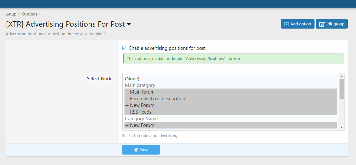Click the Save button label
356x165 pixels.
pyautogui.click(x=144, y=150)
